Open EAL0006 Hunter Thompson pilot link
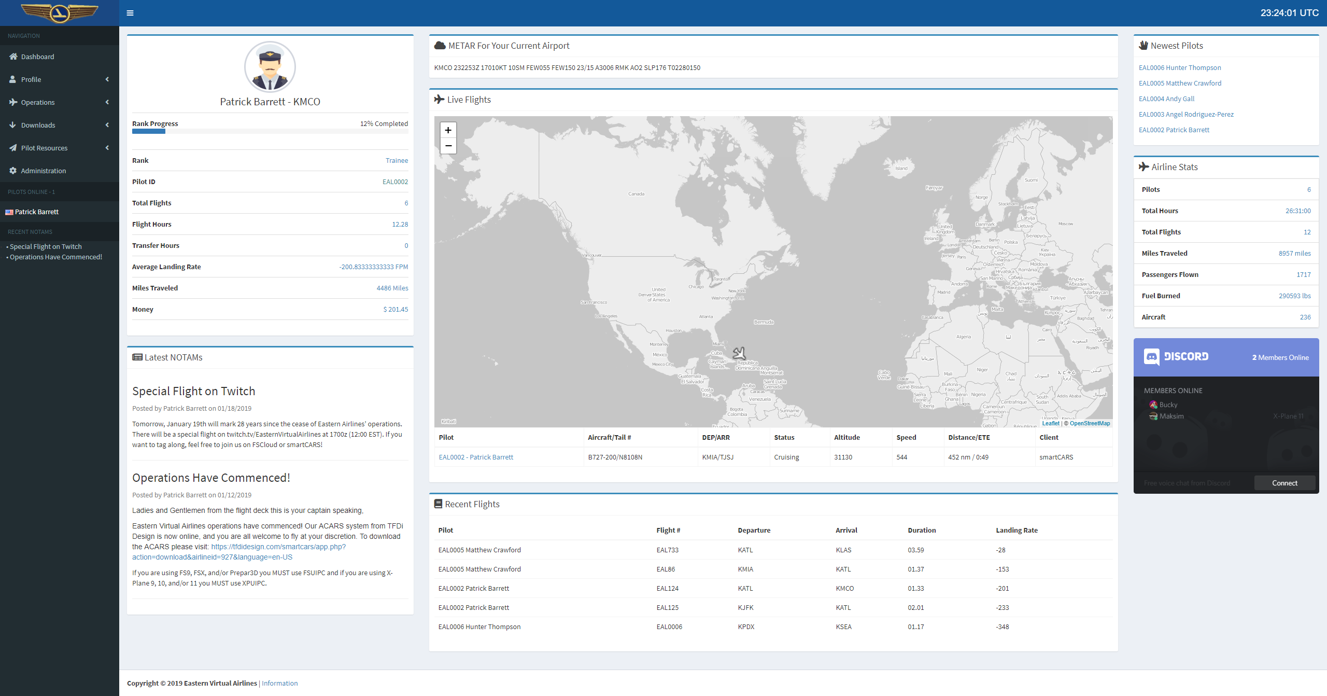Image resolution: width=1327 pixels, height=696 pixels. (1179, 68)
